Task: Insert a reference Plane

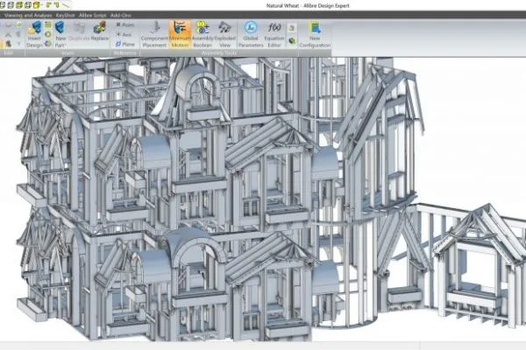Action: point(124,44)
